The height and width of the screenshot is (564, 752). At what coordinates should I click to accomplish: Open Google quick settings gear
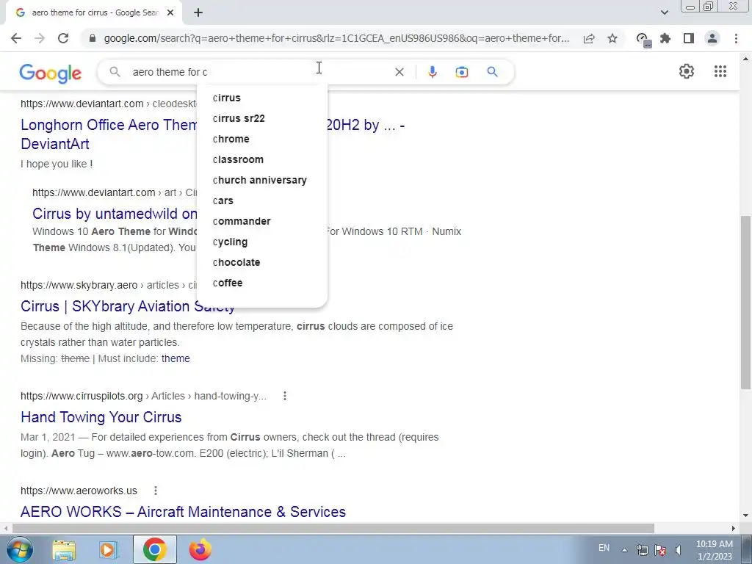687,71
